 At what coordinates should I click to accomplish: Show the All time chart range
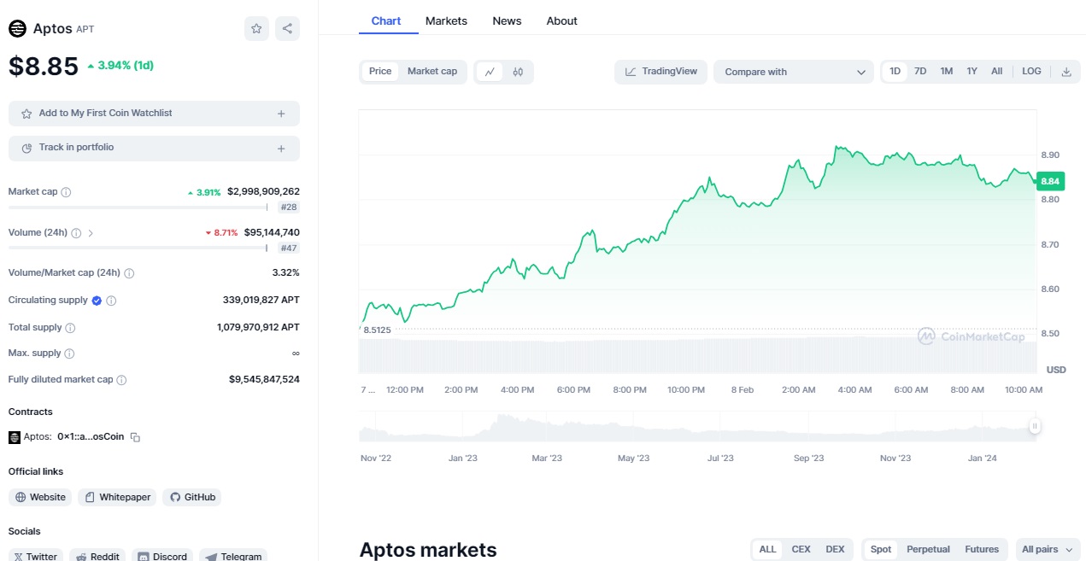click(x=997, y=72)
